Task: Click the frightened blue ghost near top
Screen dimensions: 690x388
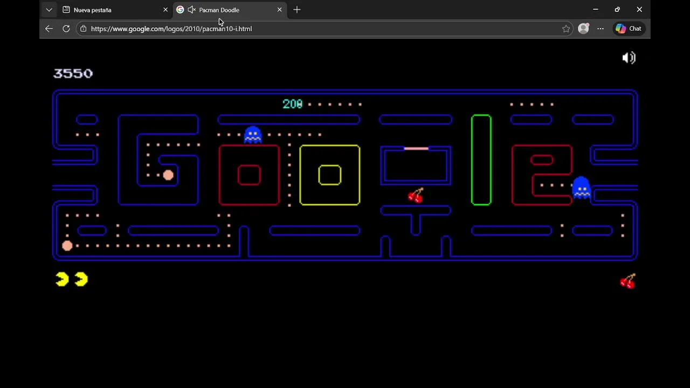Action: click(x=253, y=134)
